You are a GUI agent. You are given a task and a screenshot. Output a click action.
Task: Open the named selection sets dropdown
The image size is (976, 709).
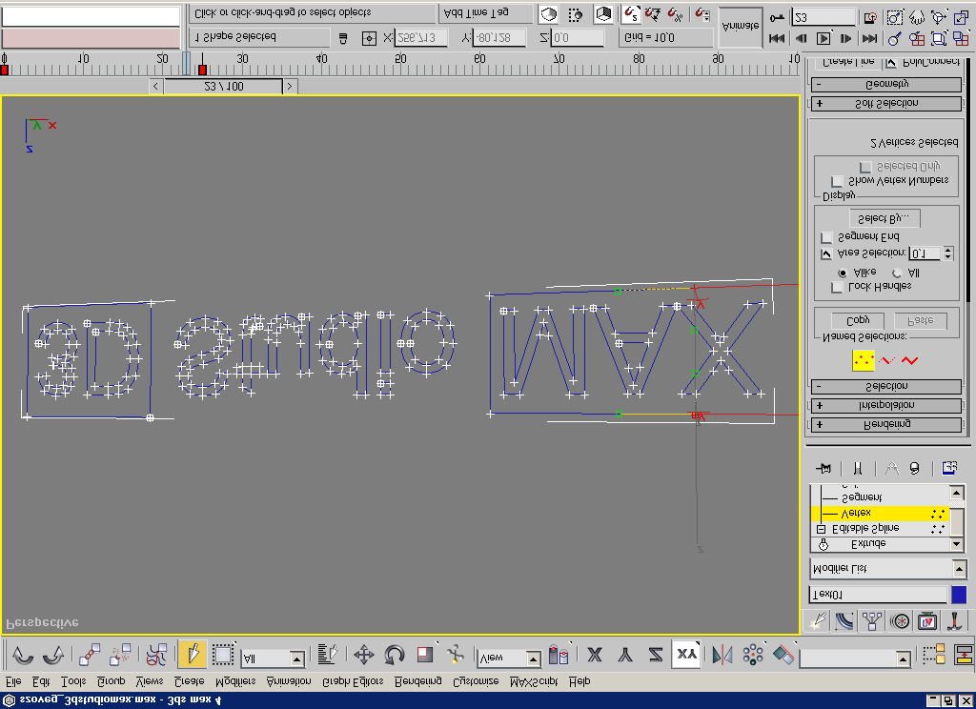point(904,658)
